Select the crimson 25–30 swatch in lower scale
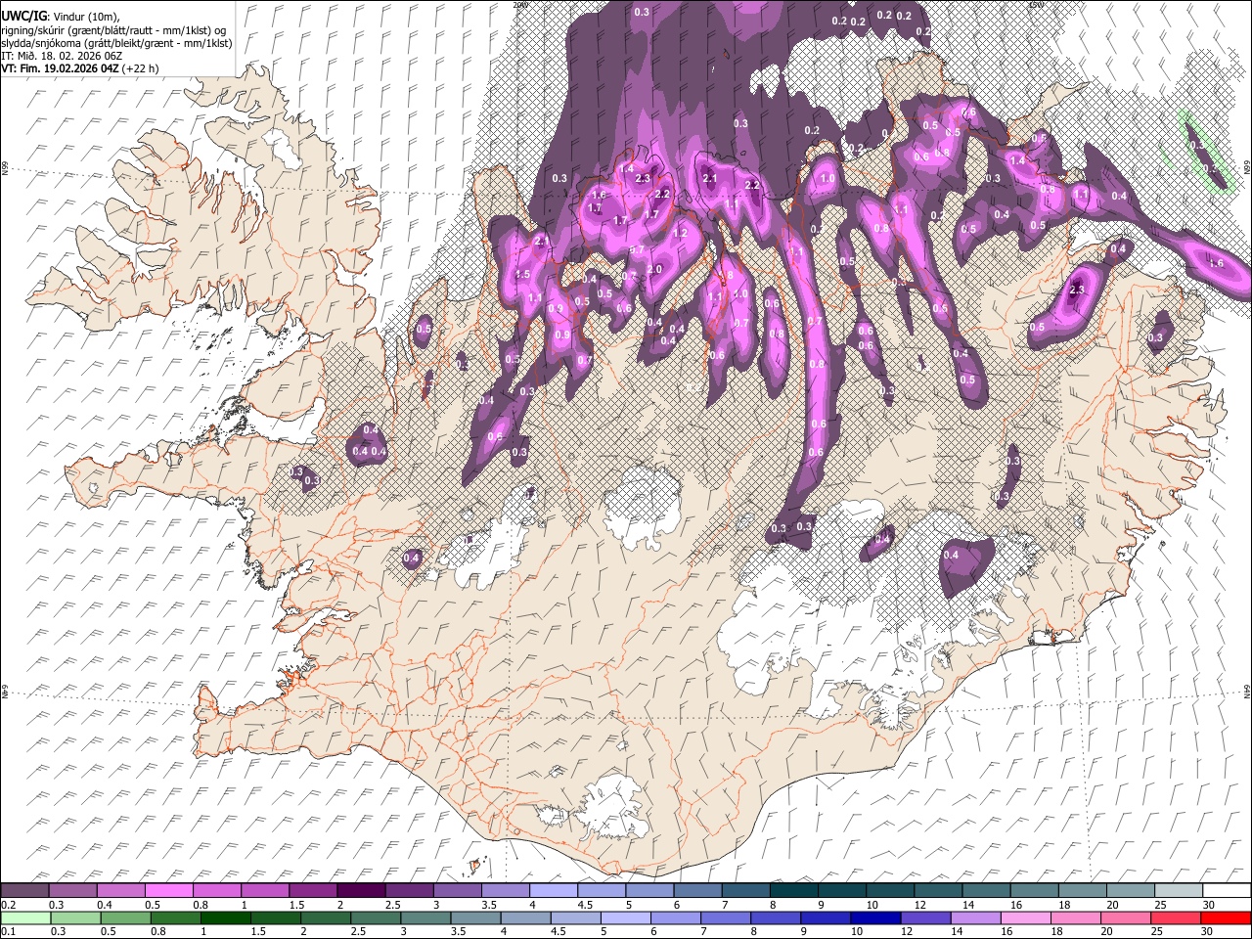Viewport: 1252px width, 939px height. (x=1177, y=917)
